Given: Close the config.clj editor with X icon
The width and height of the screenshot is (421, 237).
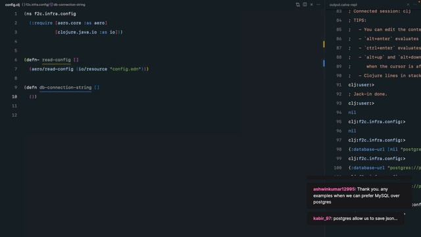Looking at the screenshot, I should [x=311, y=5].
